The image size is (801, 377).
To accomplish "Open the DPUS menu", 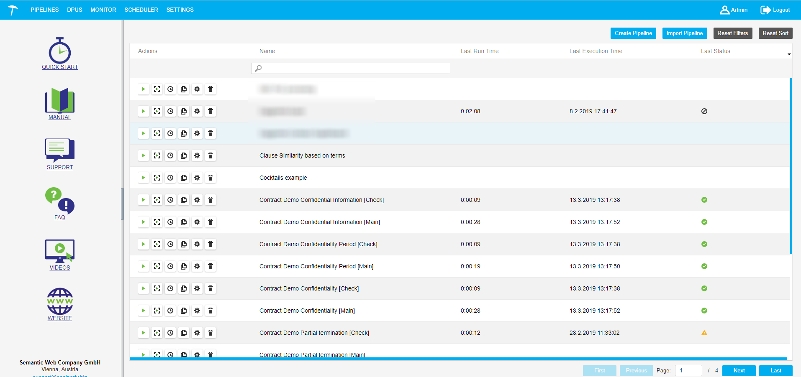I will [74, 10].
